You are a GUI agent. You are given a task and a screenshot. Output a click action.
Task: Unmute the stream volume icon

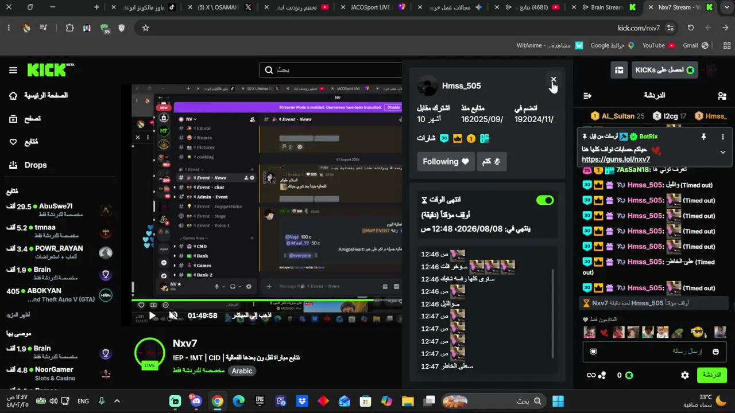173,315
